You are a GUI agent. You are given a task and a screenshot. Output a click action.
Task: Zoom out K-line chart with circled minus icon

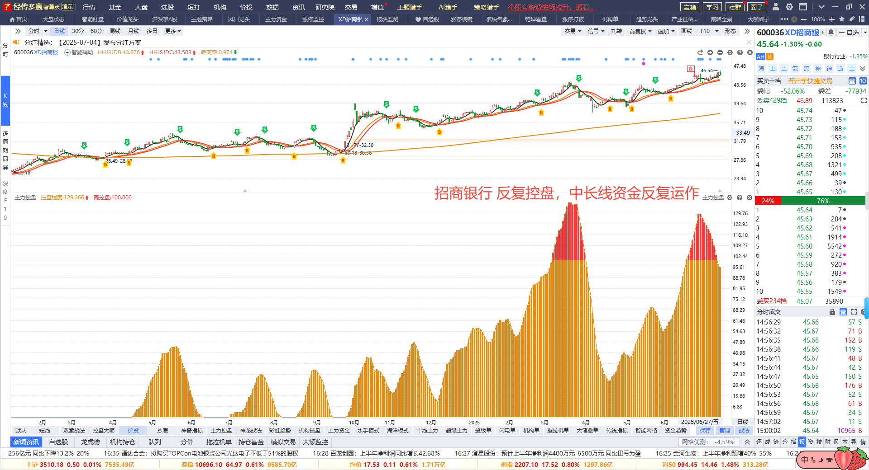pos(720,52)
